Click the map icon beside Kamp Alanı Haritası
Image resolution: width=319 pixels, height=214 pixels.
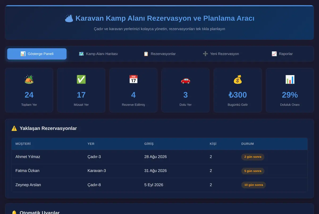coord(81,54)
